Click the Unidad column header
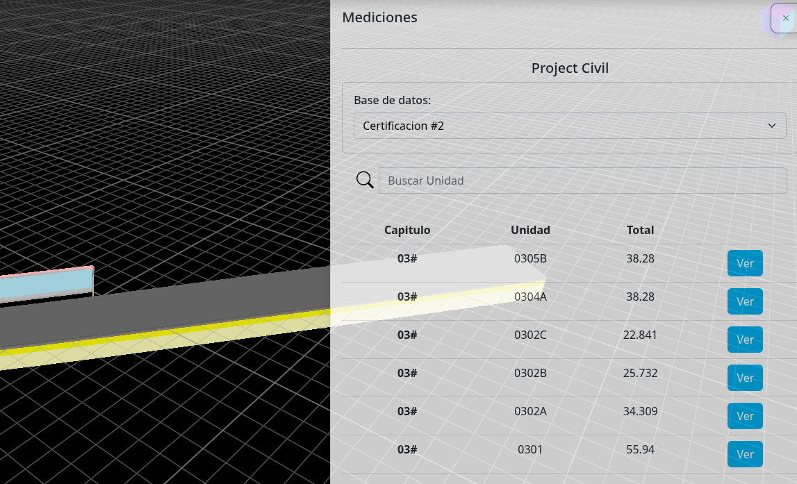Screen dimensions: 797x484 (530, 230)
